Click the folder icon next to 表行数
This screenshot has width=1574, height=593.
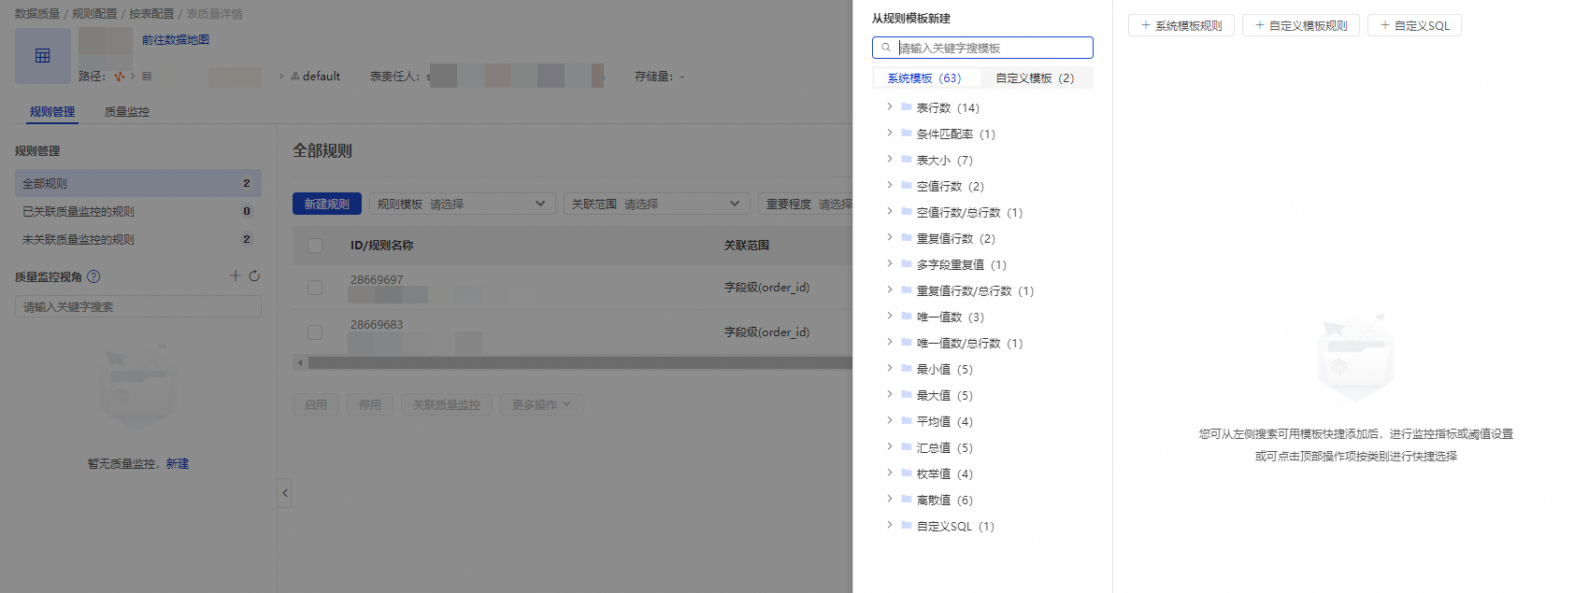click(x=907, y=107)
